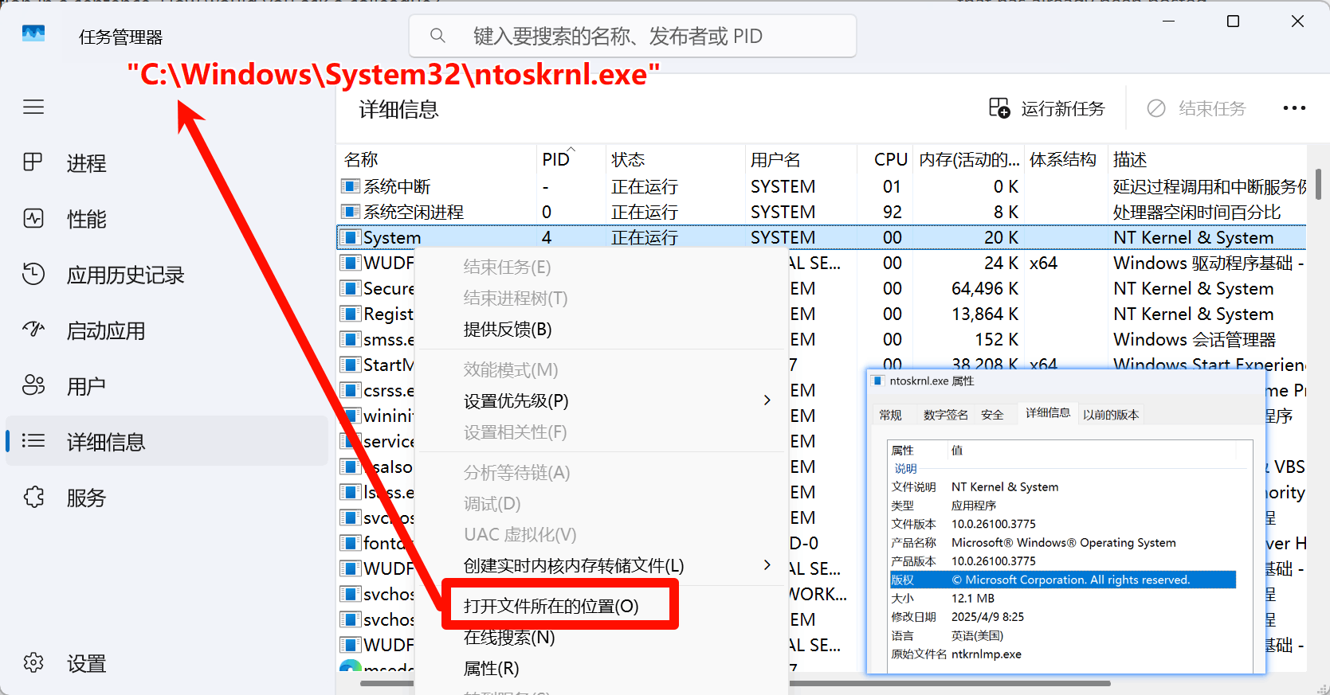
Task: Select 设置优先级(P) menu entry
Action: [516, 400]
